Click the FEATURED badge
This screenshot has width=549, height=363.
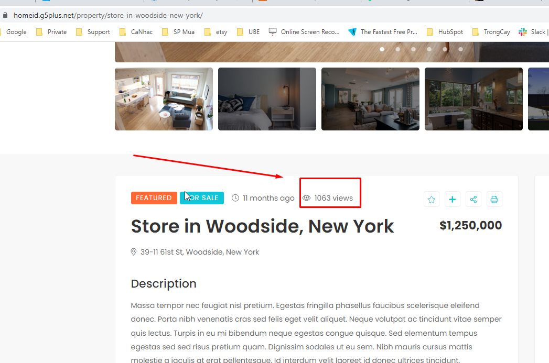[x=154, y=198]
